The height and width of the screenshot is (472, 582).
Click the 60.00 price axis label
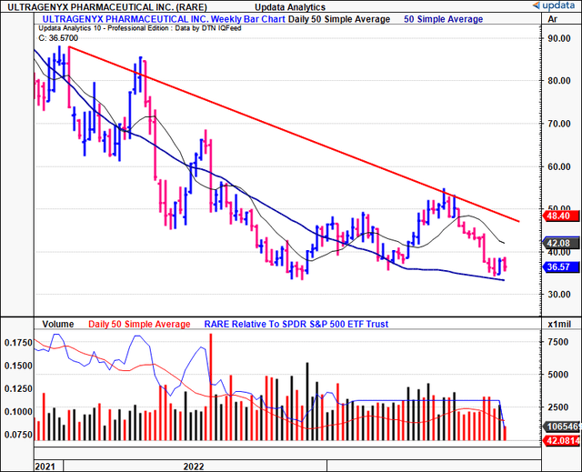[x=559, y=166]
